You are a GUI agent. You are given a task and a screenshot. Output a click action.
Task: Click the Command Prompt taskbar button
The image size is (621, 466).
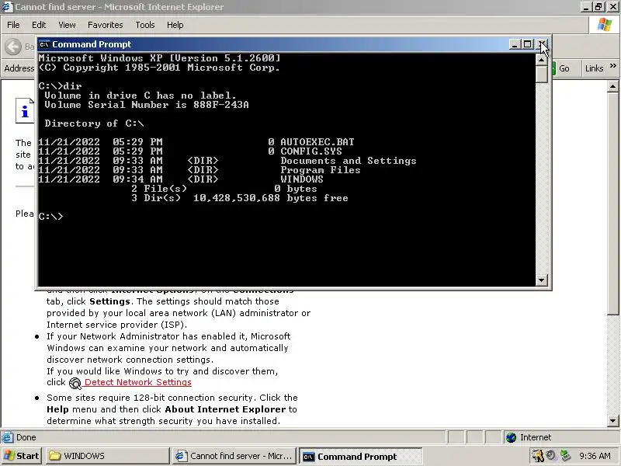coord(360,457)
